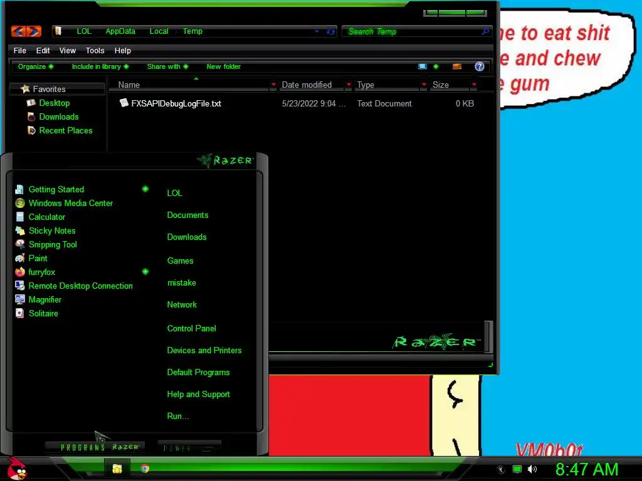Expand furryfox jump list arrow
Screen dimensions: 642x481
(145, 272)
